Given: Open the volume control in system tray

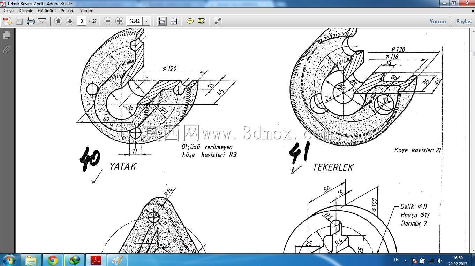Looking at the screenshot, I should point(439,260).
